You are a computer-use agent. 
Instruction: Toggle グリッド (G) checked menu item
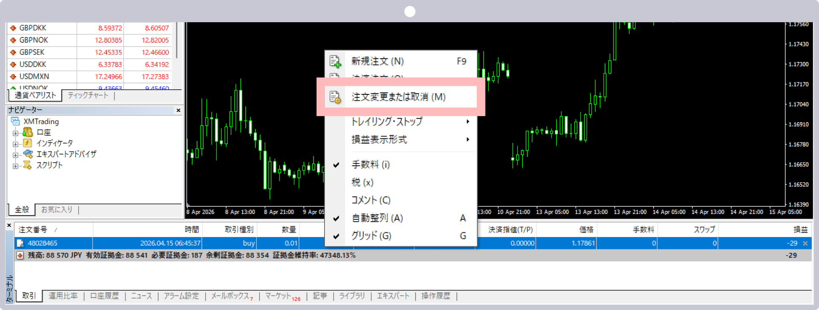tap(400, 236)
